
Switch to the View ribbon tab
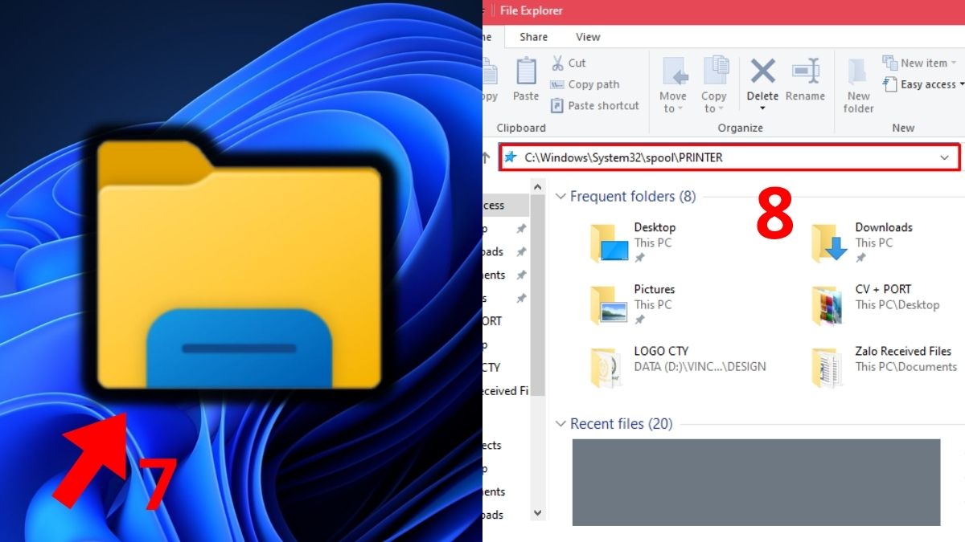[588, 37]
